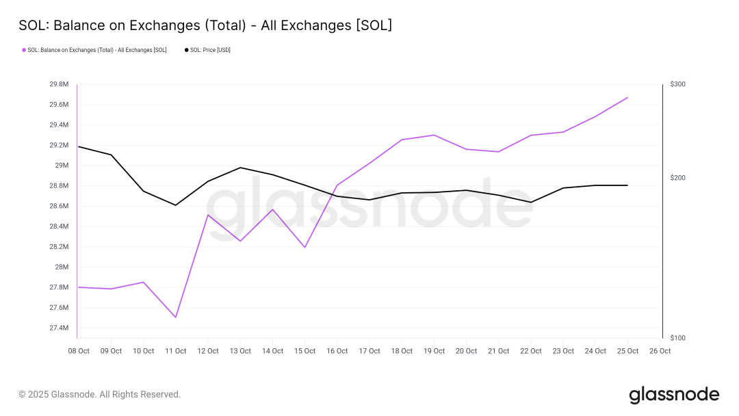The height and width of the screenshot is (416, 739).
Task: Click the purple line's peak at 25 Oct
Action: coord(627,97)
